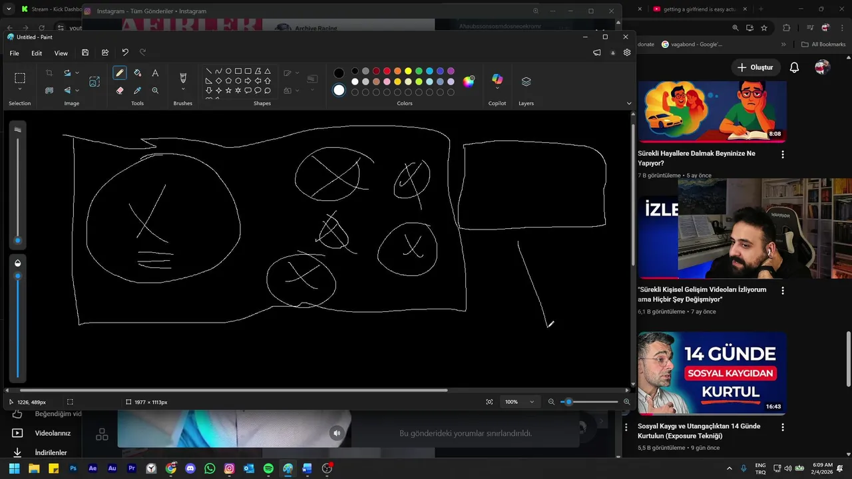Pick the yellow color swatch
The height and width of the screenshot is (479, 852).
pos(408,71)
